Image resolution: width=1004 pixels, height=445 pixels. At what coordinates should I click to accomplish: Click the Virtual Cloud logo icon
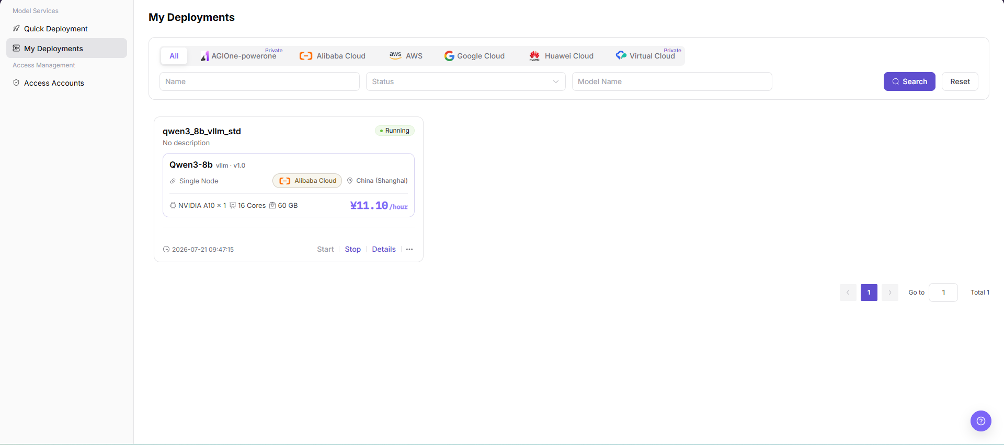pyautogui.click(x=621, y=55)
